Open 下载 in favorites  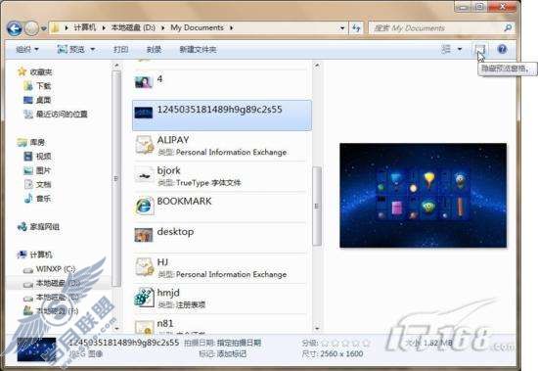point(38,86)
